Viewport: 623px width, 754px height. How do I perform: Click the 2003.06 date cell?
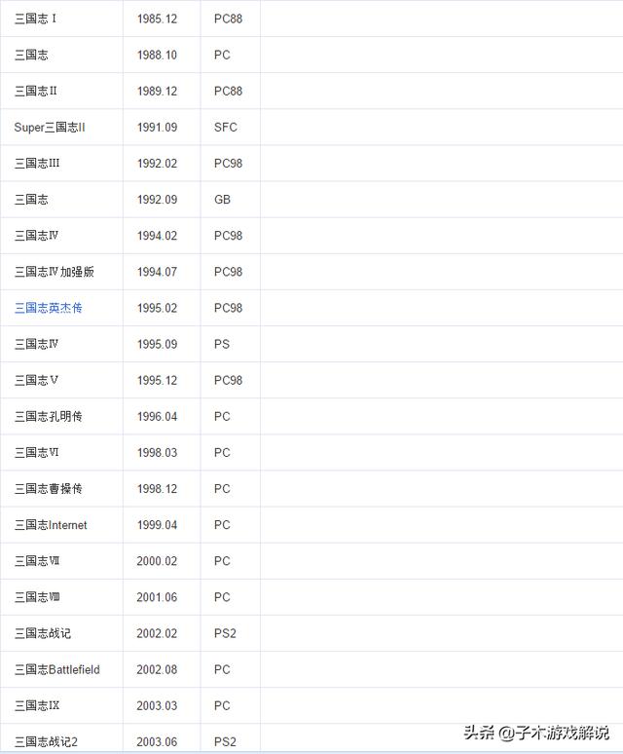click(157, 742)
